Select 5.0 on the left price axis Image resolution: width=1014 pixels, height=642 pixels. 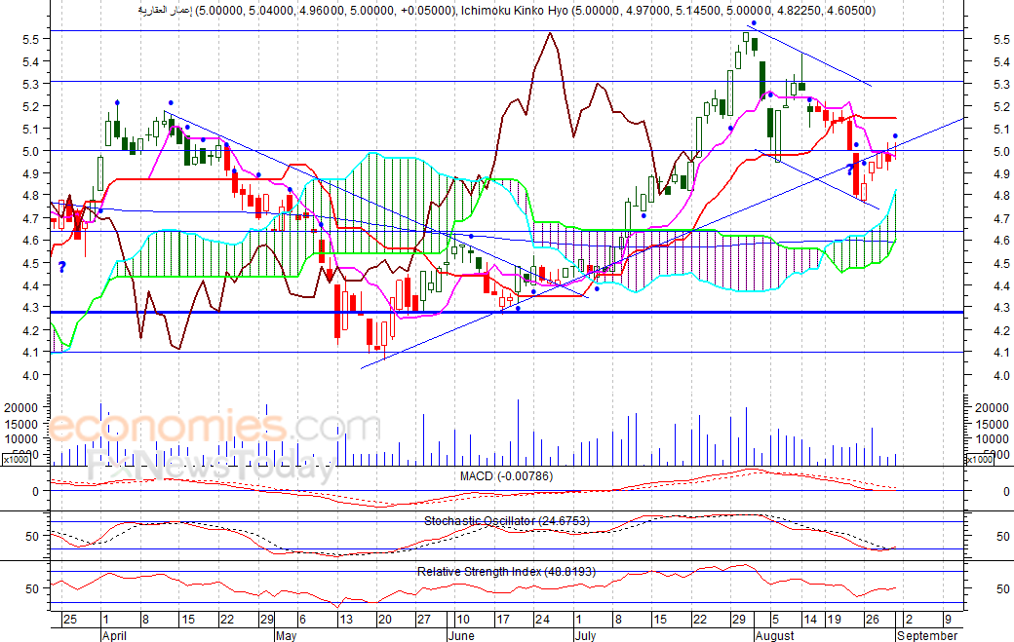pyautogui.click(x=31, y=152)
